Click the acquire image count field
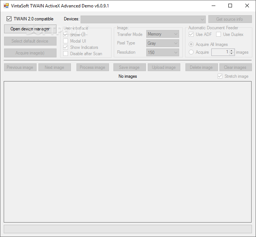This screenshot has height=237, width=256. click(220, 52)
